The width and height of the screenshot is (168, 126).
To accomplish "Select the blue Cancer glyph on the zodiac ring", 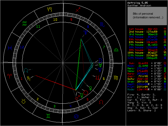I will tap(76, 116).
